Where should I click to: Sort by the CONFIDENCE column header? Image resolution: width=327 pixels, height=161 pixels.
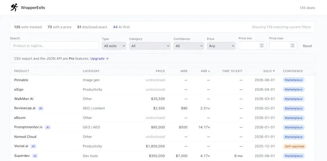[x=293, y=71]
